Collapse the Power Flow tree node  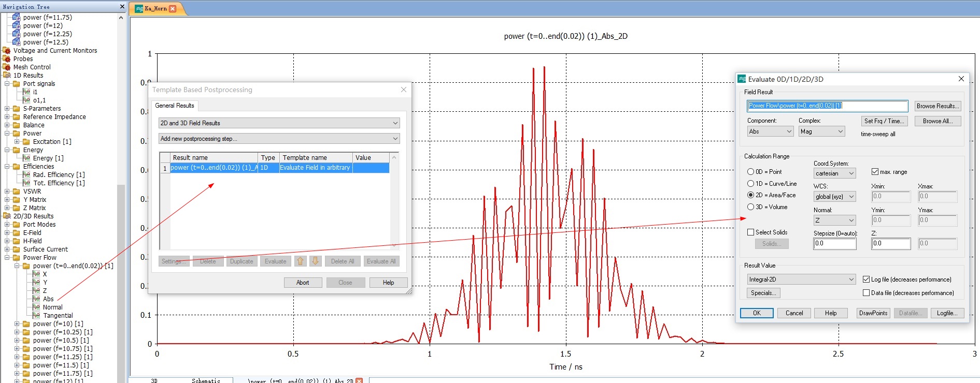coord(7,258)
